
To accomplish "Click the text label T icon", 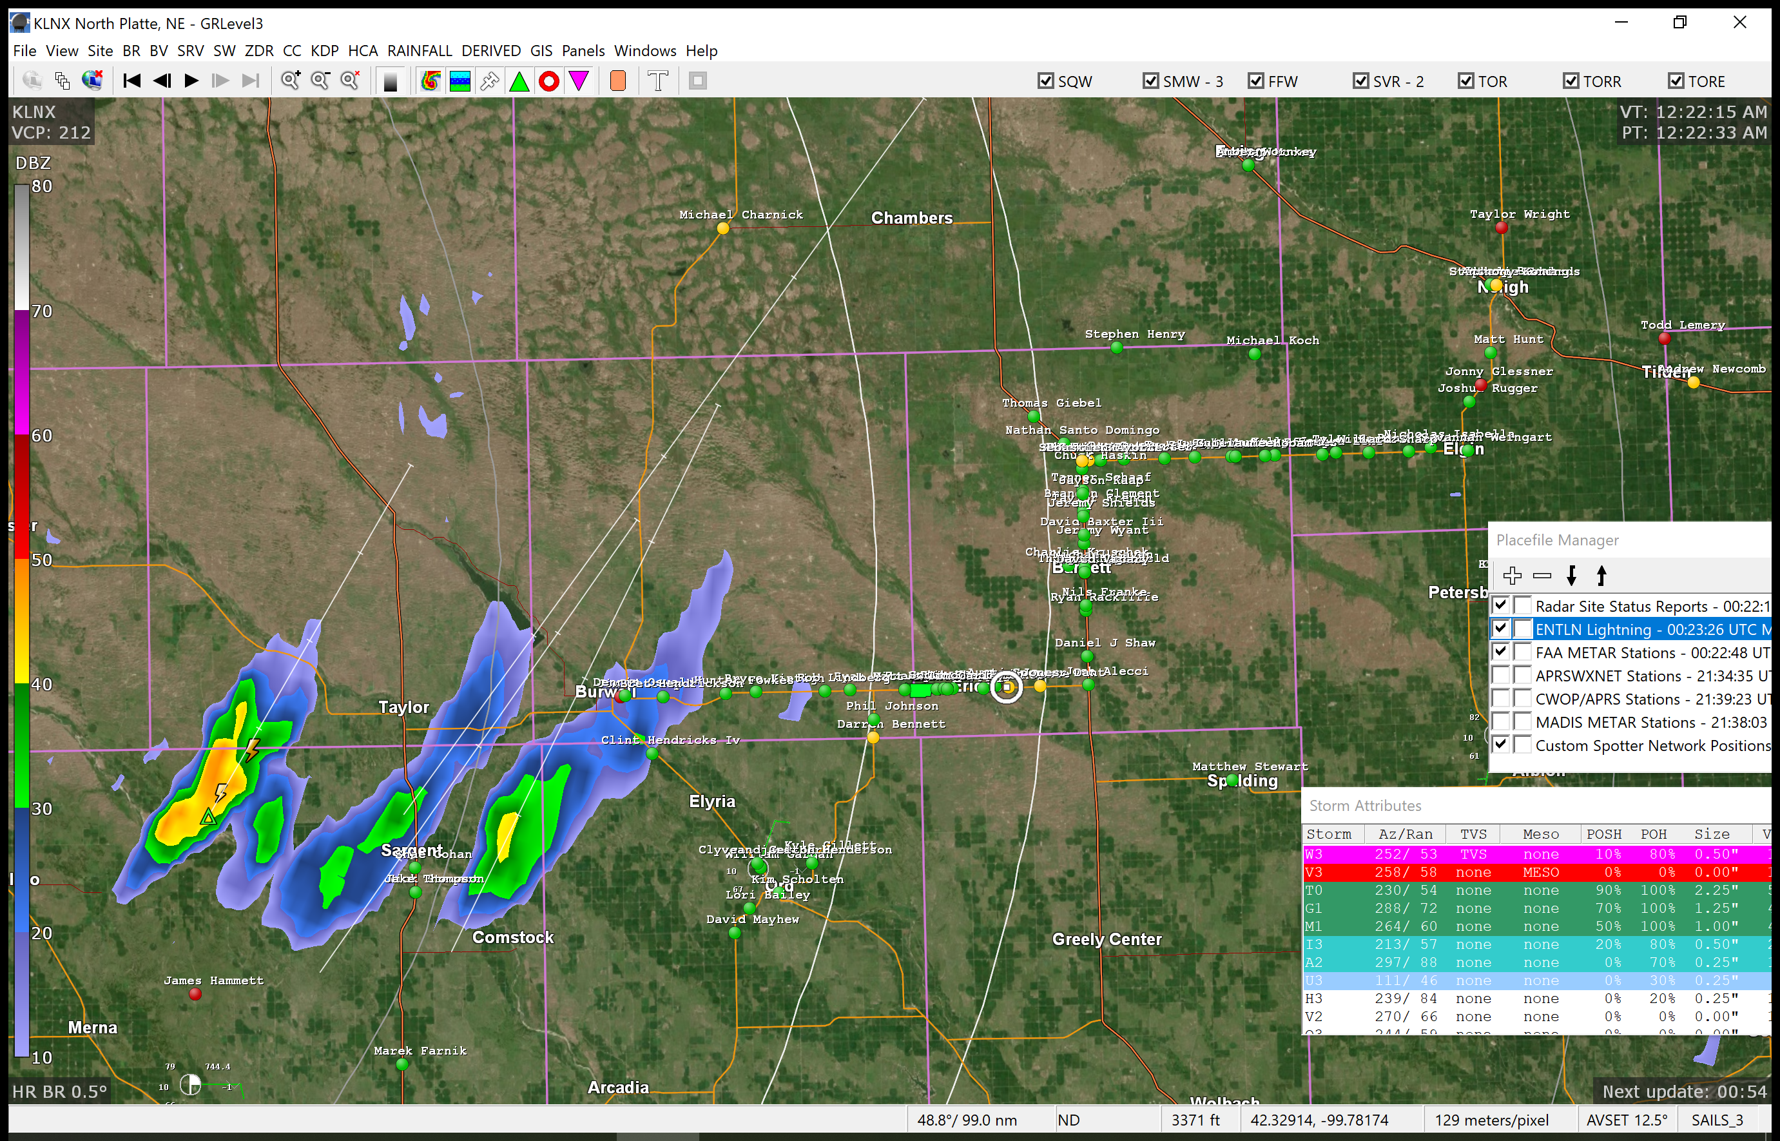I will coord(658,81).
